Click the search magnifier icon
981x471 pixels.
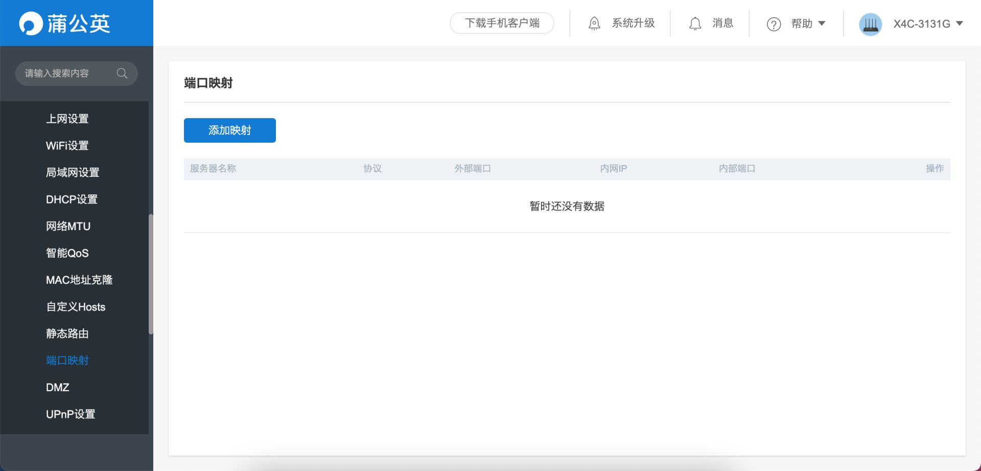[x=122, y=73]
